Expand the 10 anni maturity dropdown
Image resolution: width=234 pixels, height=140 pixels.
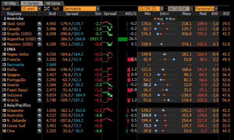(39, 9)
